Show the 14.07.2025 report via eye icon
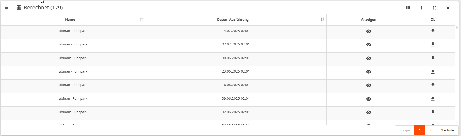 [x=369, y=31]
